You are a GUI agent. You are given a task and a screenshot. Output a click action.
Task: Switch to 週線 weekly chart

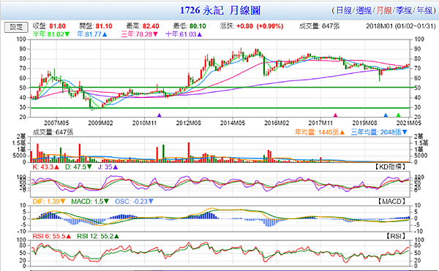click(364, 11)
